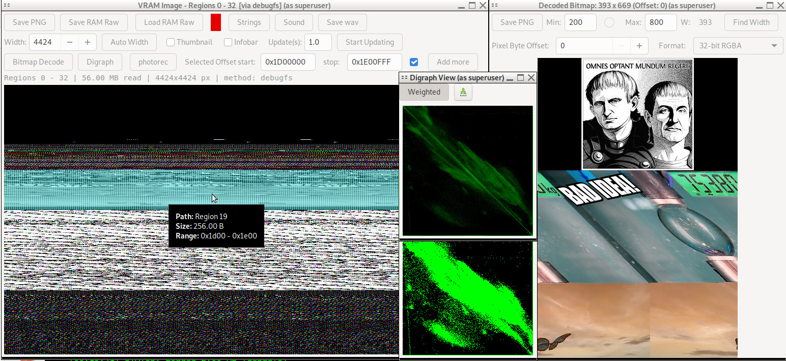Click the round toggle between Min and Max
This screenshot has width=786, height=361.
[609, 22]
